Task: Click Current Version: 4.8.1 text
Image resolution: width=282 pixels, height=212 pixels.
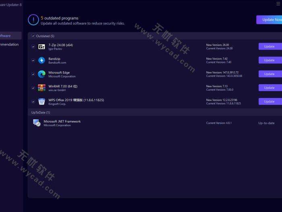Action: (219, 123)
